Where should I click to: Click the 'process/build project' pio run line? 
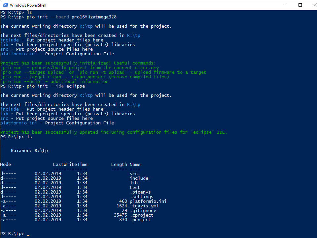[x=80, y=68]
